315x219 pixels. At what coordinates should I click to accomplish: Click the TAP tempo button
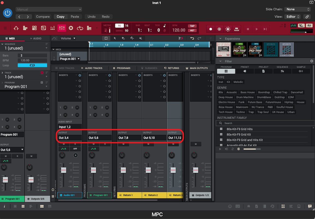[x=192, y=26]
